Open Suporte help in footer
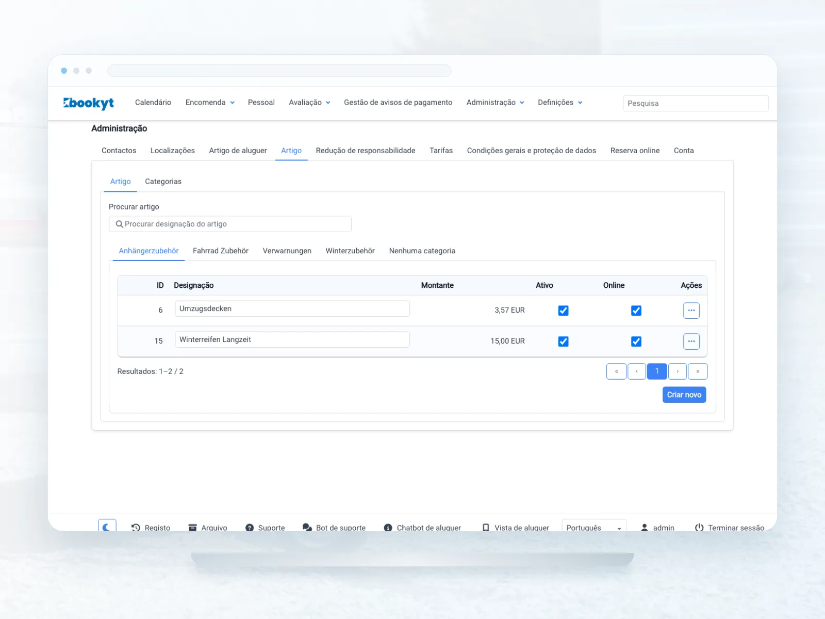The height and width of the screenshot is (619, 825). pyautogui.click(x=265, y=527)
